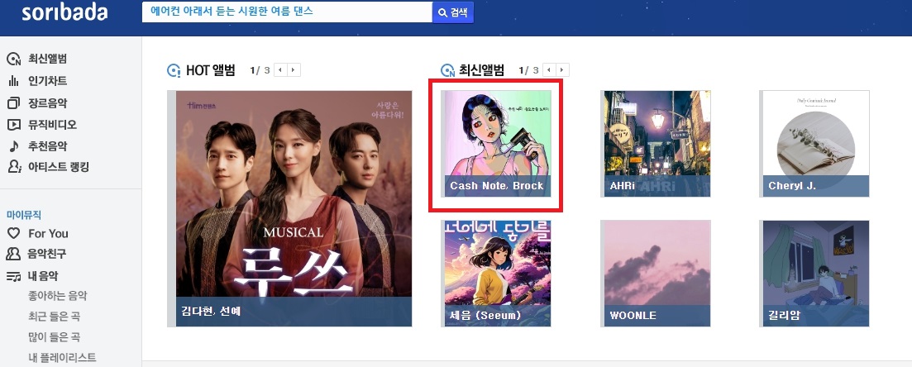Open the 루쓰 musical album by 김다현
The height and width of the screenshot is (367, 912).
click(289, 208)
